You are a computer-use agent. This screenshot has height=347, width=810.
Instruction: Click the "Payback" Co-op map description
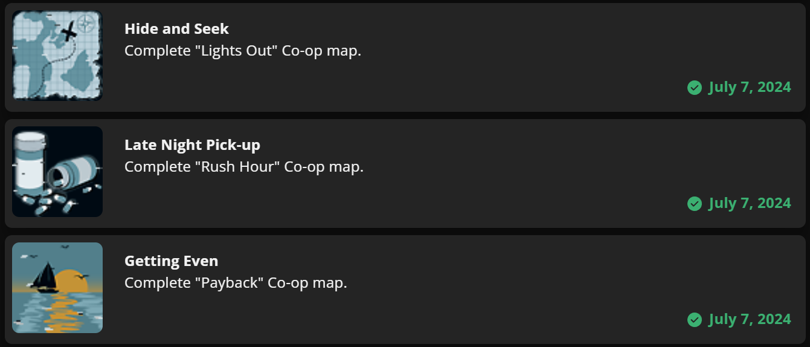click(236, 283)
